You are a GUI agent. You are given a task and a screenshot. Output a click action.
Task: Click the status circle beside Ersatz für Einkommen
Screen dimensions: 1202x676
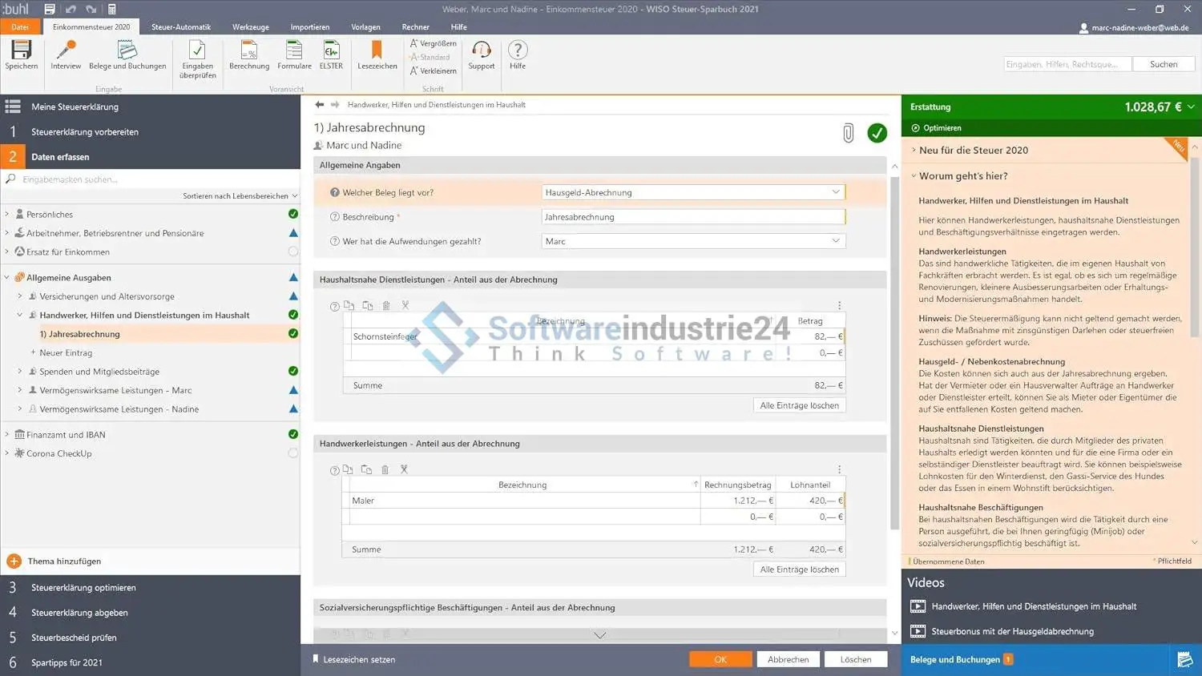[x=293, y=251]
